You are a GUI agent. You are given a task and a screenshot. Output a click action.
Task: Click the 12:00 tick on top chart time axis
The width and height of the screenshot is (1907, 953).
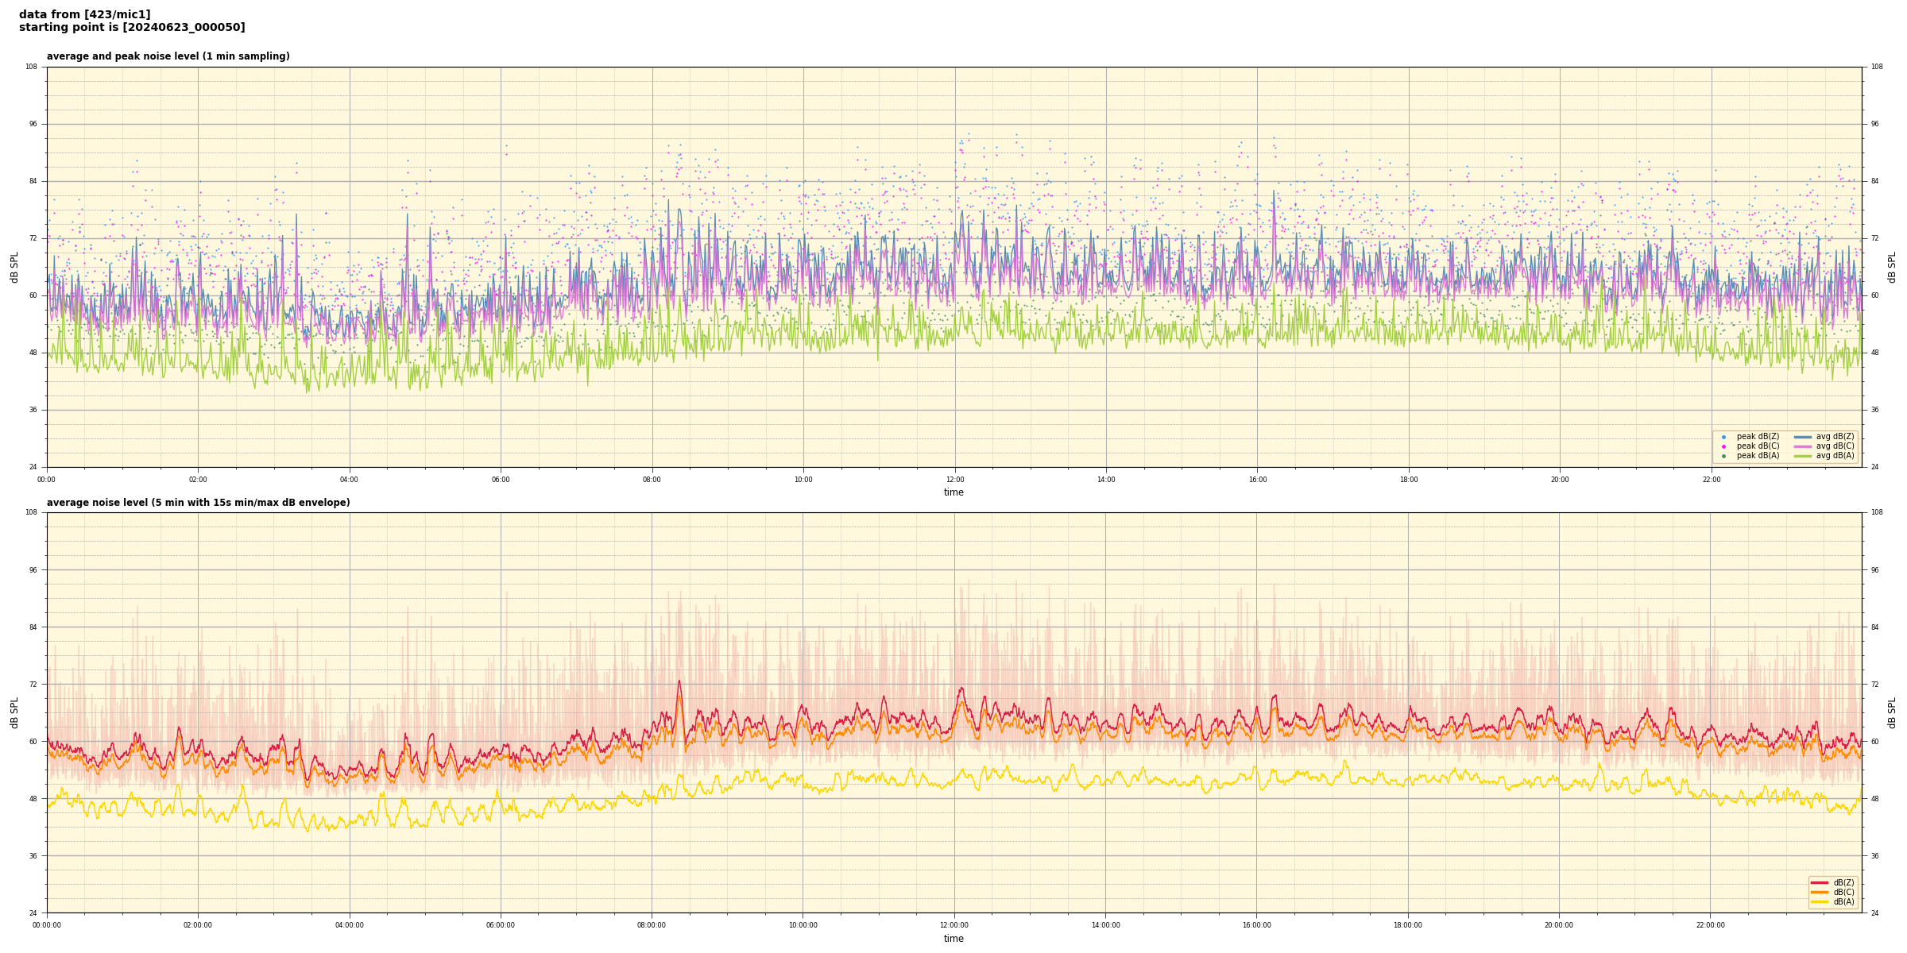coord(954,480)
